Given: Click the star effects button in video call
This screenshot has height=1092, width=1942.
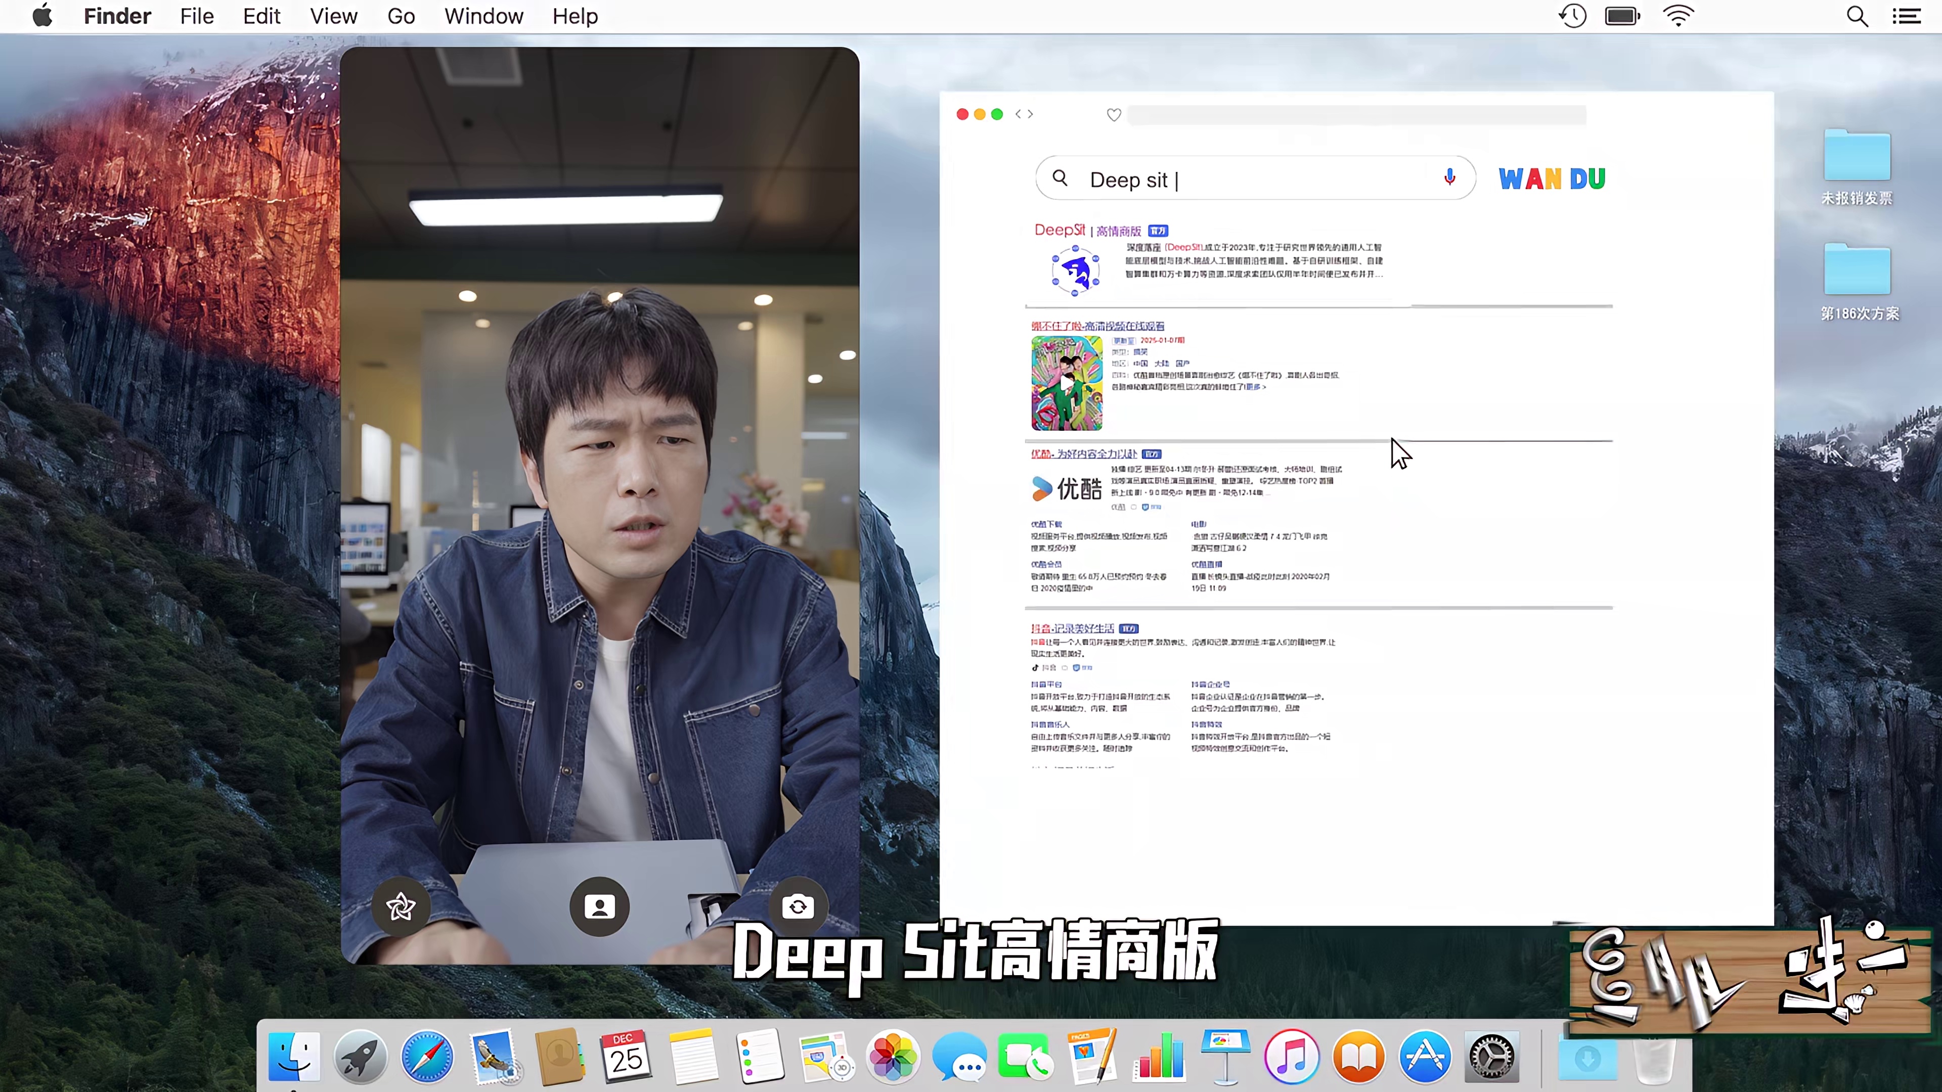Looking at the screenshot, I should (x=401, y=906).
